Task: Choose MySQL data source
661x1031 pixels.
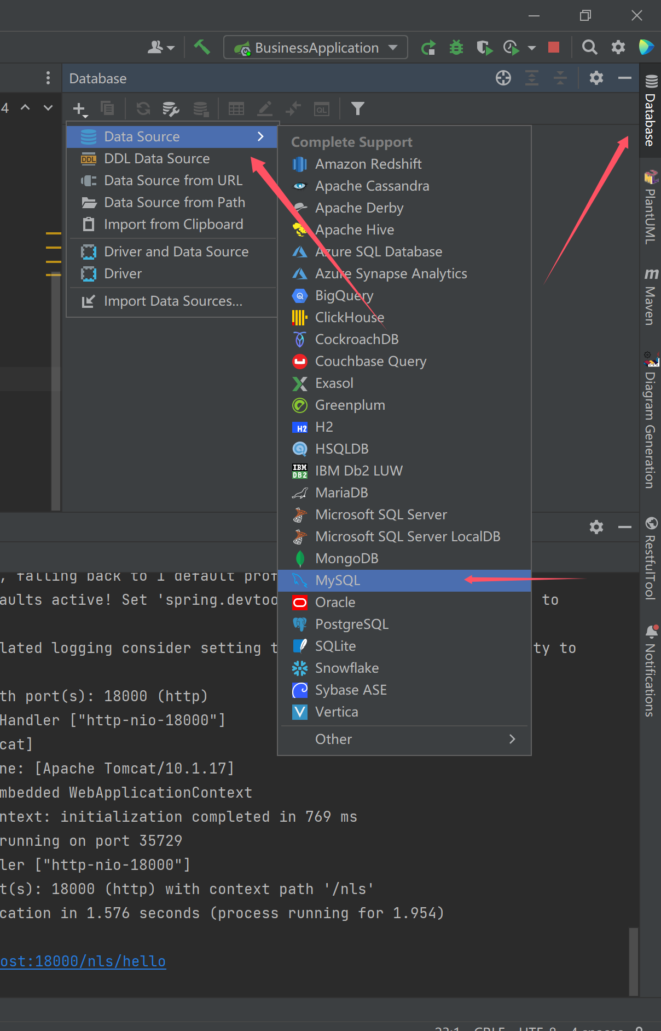Action: [404, 580]
